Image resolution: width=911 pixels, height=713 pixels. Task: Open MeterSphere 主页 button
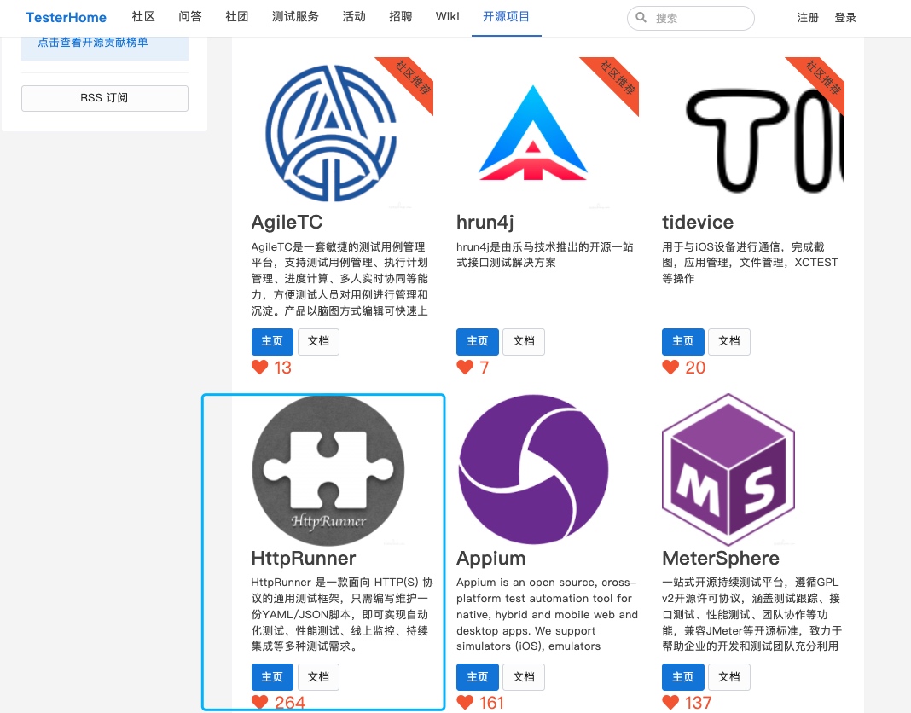pos(682,677)
